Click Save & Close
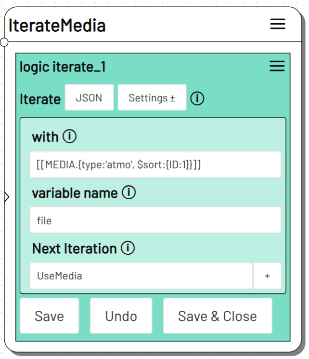Image resolution: width=309 pixels, height=359 pixels. coord(217,316)
